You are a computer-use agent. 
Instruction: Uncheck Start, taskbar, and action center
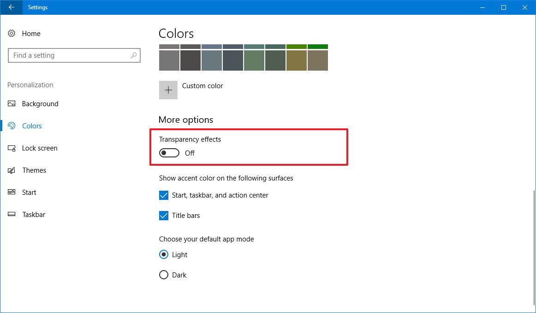(x=164, y=195)
